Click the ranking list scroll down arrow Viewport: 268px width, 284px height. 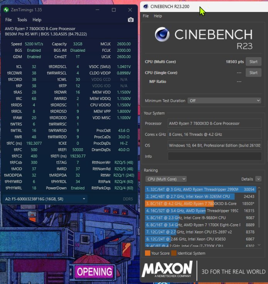[259, 245]
